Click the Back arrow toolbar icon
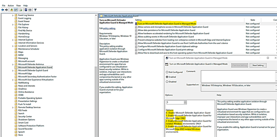Image resolution: width=277 pixels, height=137 pixels. [2, 10]
